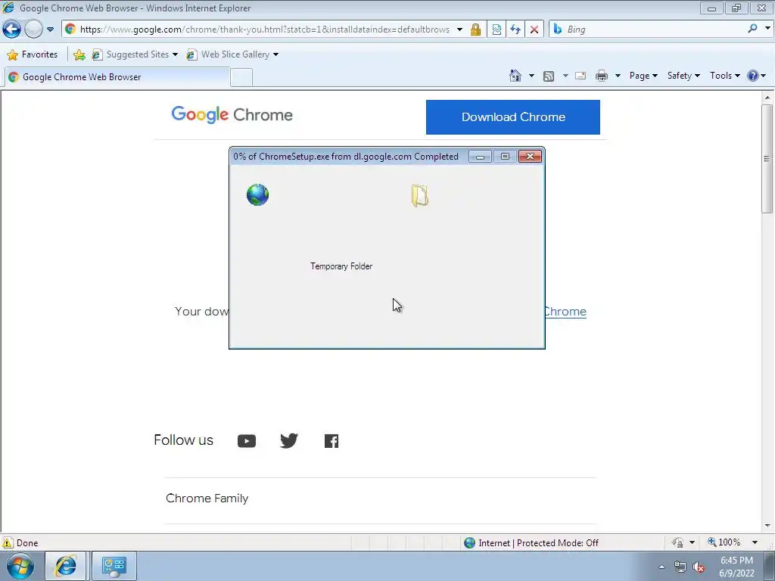Viewport: 775px width, 581px height.
Task: Open the Favorites star button
Action: click(32, 54)
